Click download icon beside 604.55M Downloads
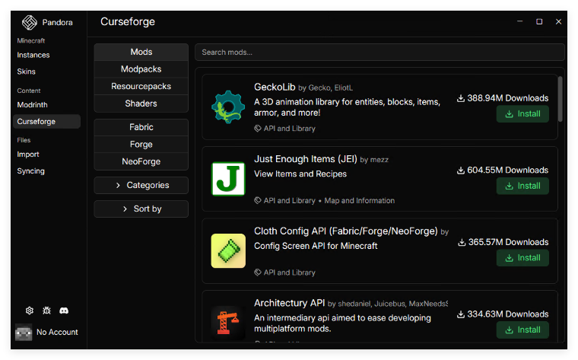Viewport: 578px width, 360px height. pos(461,170)
